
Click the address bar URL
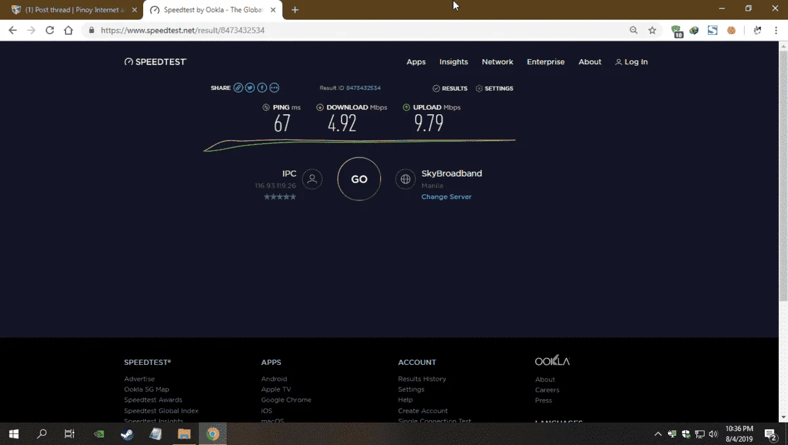[183, 30]
